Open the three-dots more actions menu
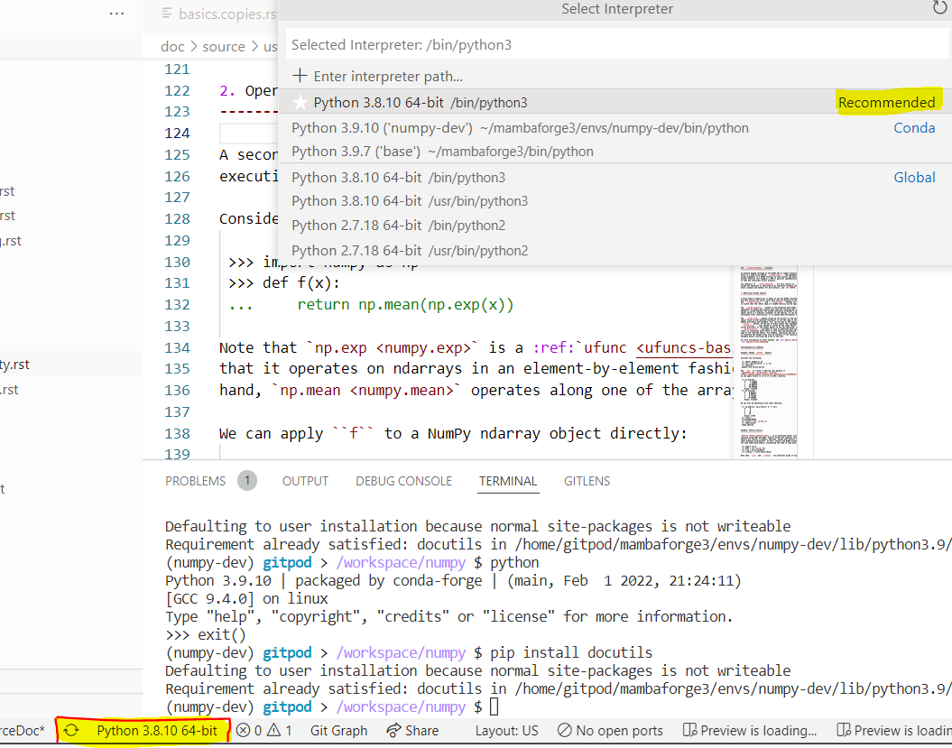The width and height of the screenshot is (952, 748). point(116,14)
